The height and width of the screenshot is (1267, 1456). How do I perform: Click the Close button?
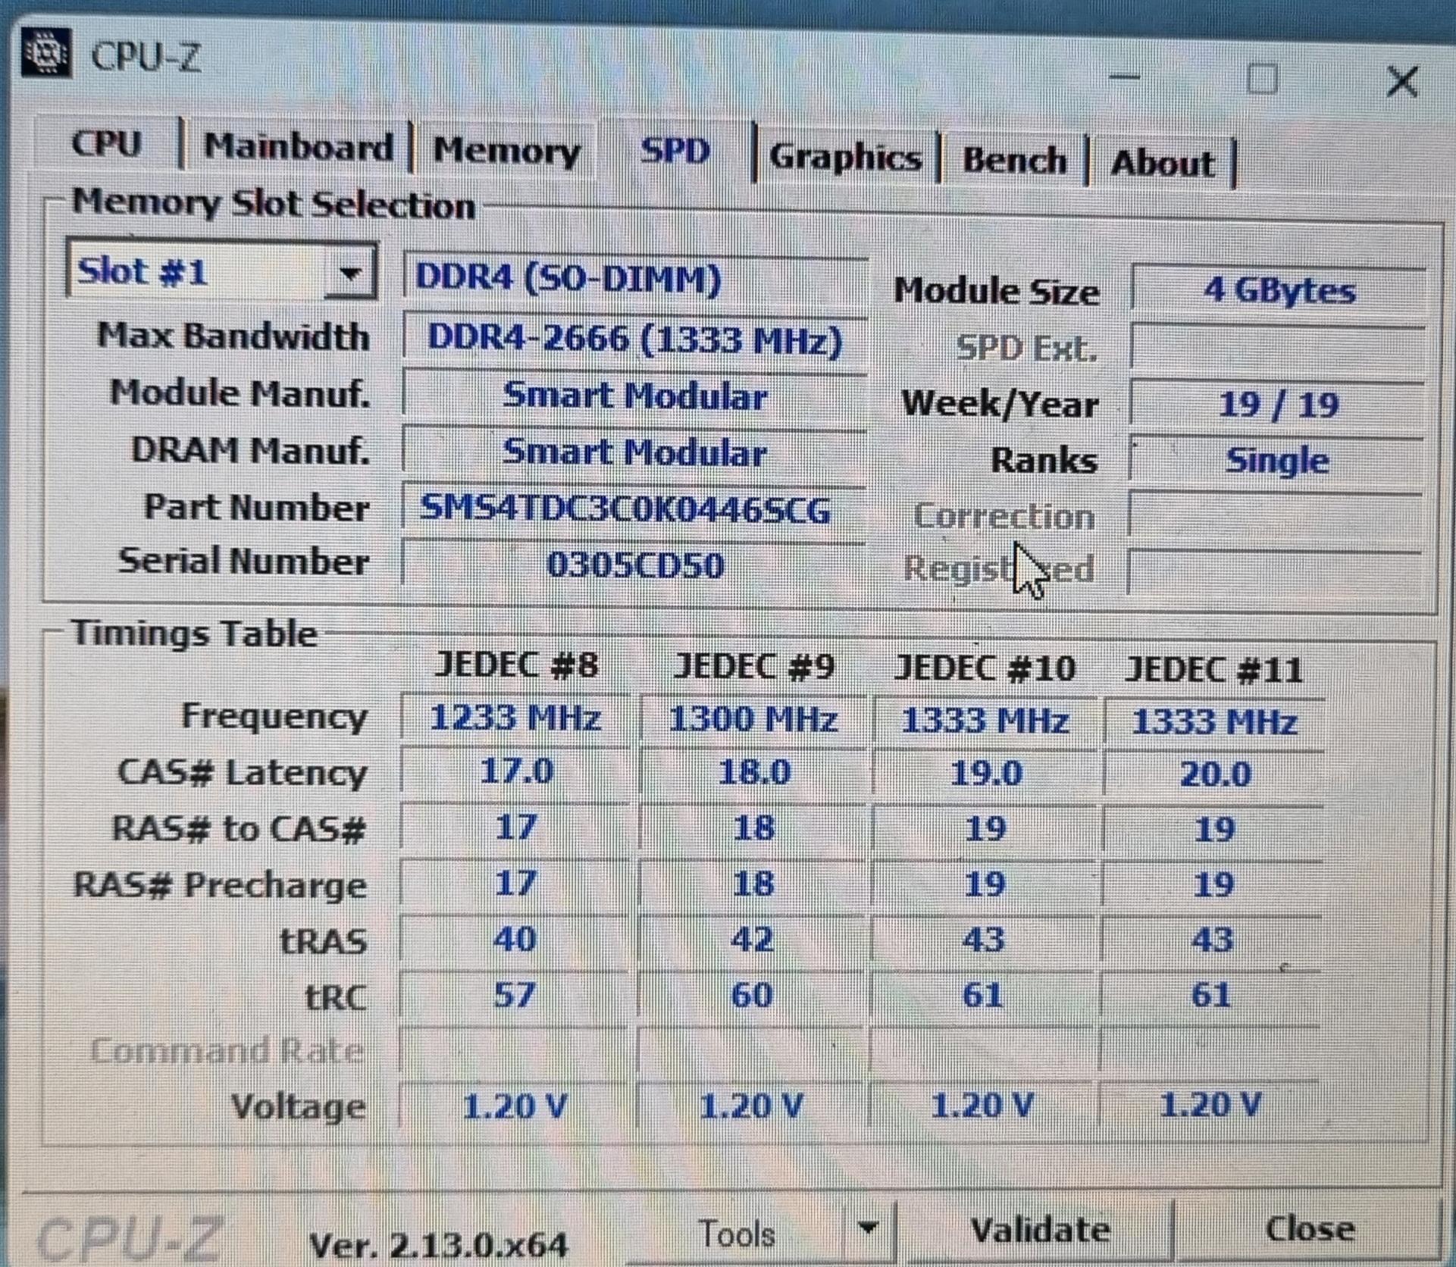1309,1228
